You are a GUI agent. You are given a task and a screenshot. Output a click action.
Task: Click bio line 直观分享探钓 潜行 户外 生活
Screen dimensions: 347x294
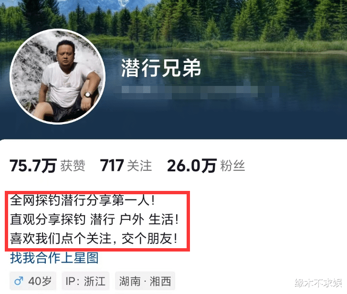click(94, 220)
